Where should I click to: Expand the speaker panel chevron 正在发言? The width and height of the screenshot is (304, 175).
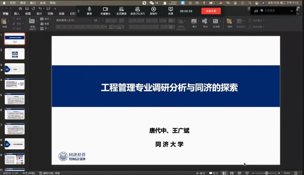pyautogui.click(x=292, y=11)
